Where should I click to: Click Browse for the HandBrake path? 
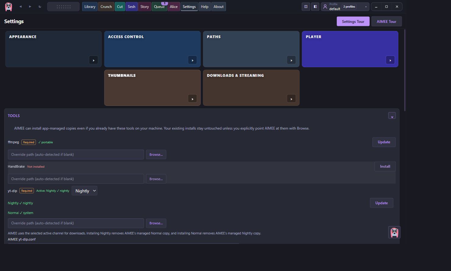[x=156, y=179]
